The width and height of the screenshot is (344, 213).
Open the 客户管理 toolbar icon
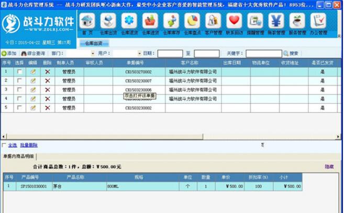(x=213, y=21)
